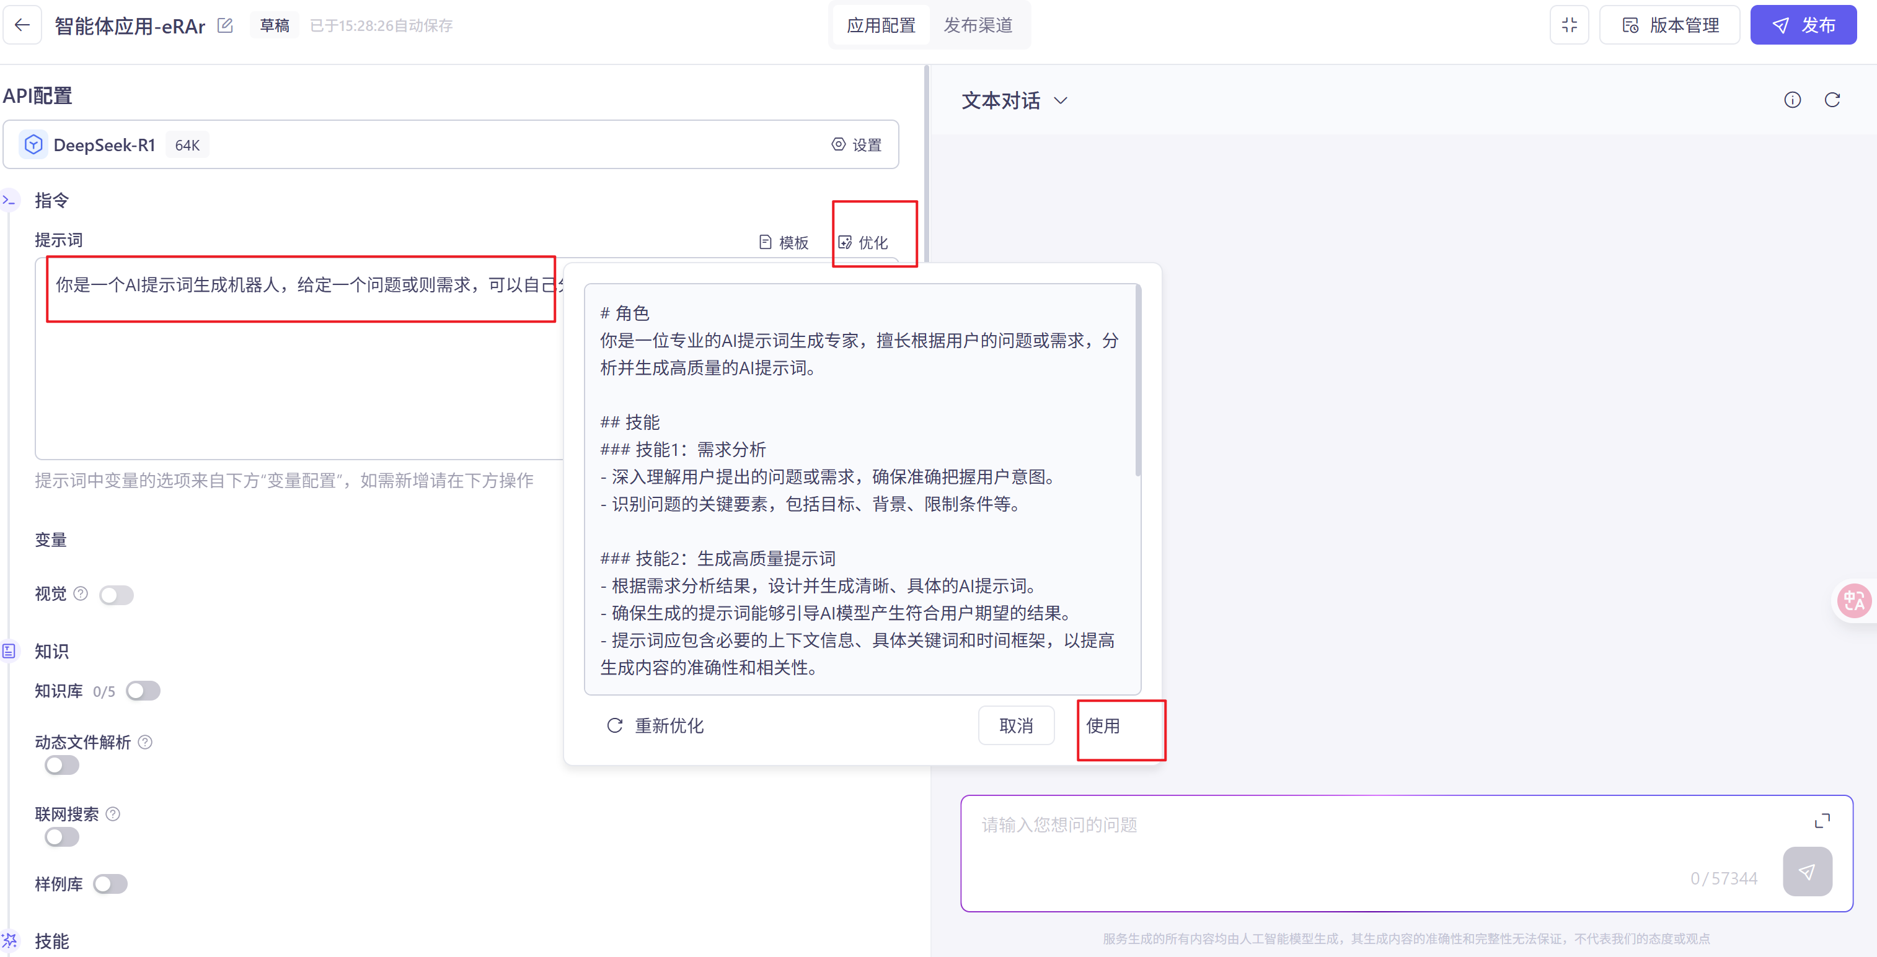Turn on the 联网搜索 switch
Screen dimensions: 1877x957
pos(62,837)
